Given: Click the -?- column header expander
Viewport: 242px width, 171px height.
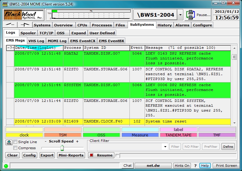Looking at the screenshot, I should coord(10,48).
